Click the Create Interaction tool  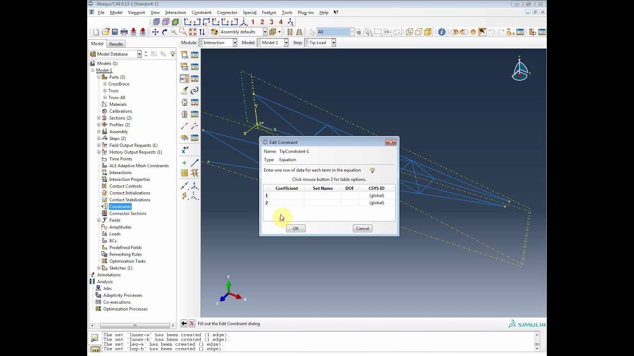(x=184, y=55)
